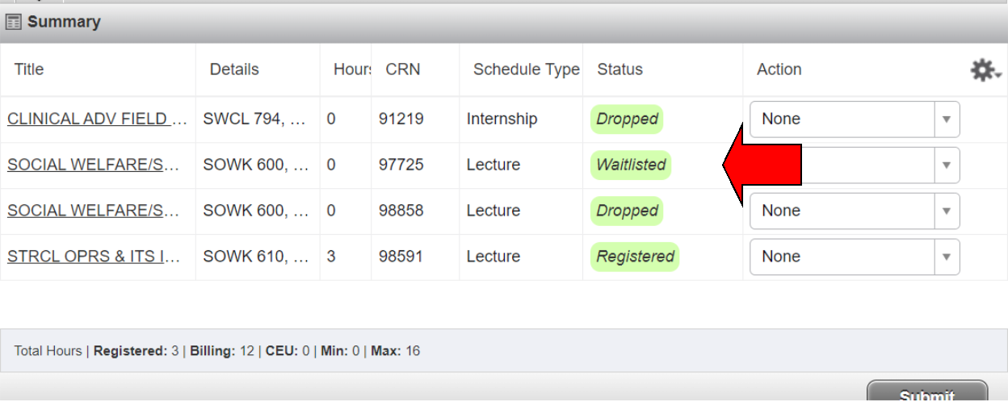Sort by the Title column header

click(x=29, y=70)
